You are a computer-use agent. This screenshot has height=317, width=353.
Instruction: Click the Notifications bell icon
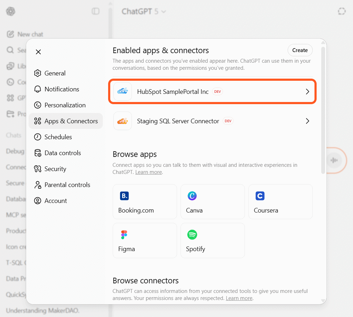[38, 89]
